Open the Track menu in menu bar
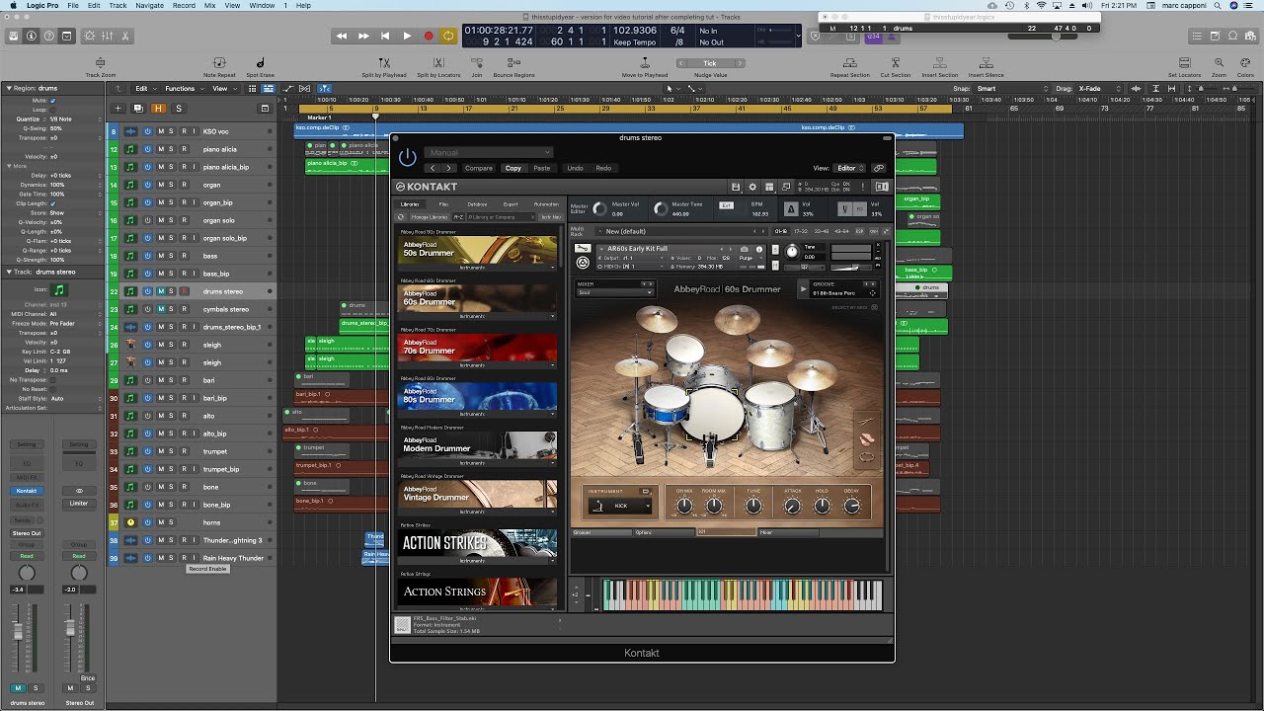The width and height of the screenshot is (1264, 711). pyautogui.click(x=118, y=6)
